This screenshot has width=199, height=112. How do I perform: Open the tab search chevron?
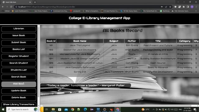pyautogui.click(x=178, y=2)
